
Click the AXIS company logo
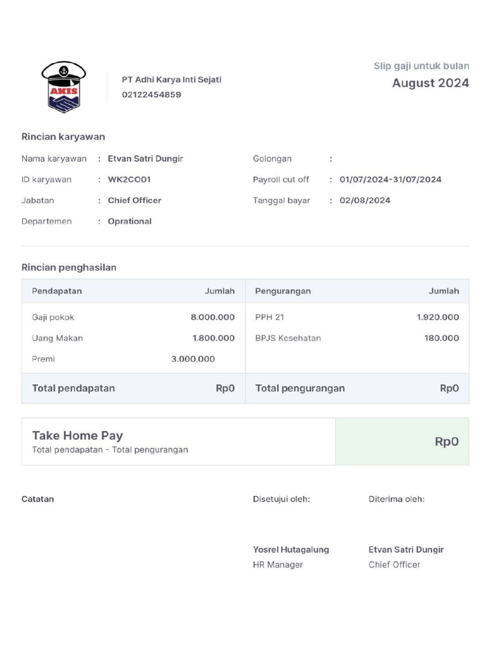64,87
